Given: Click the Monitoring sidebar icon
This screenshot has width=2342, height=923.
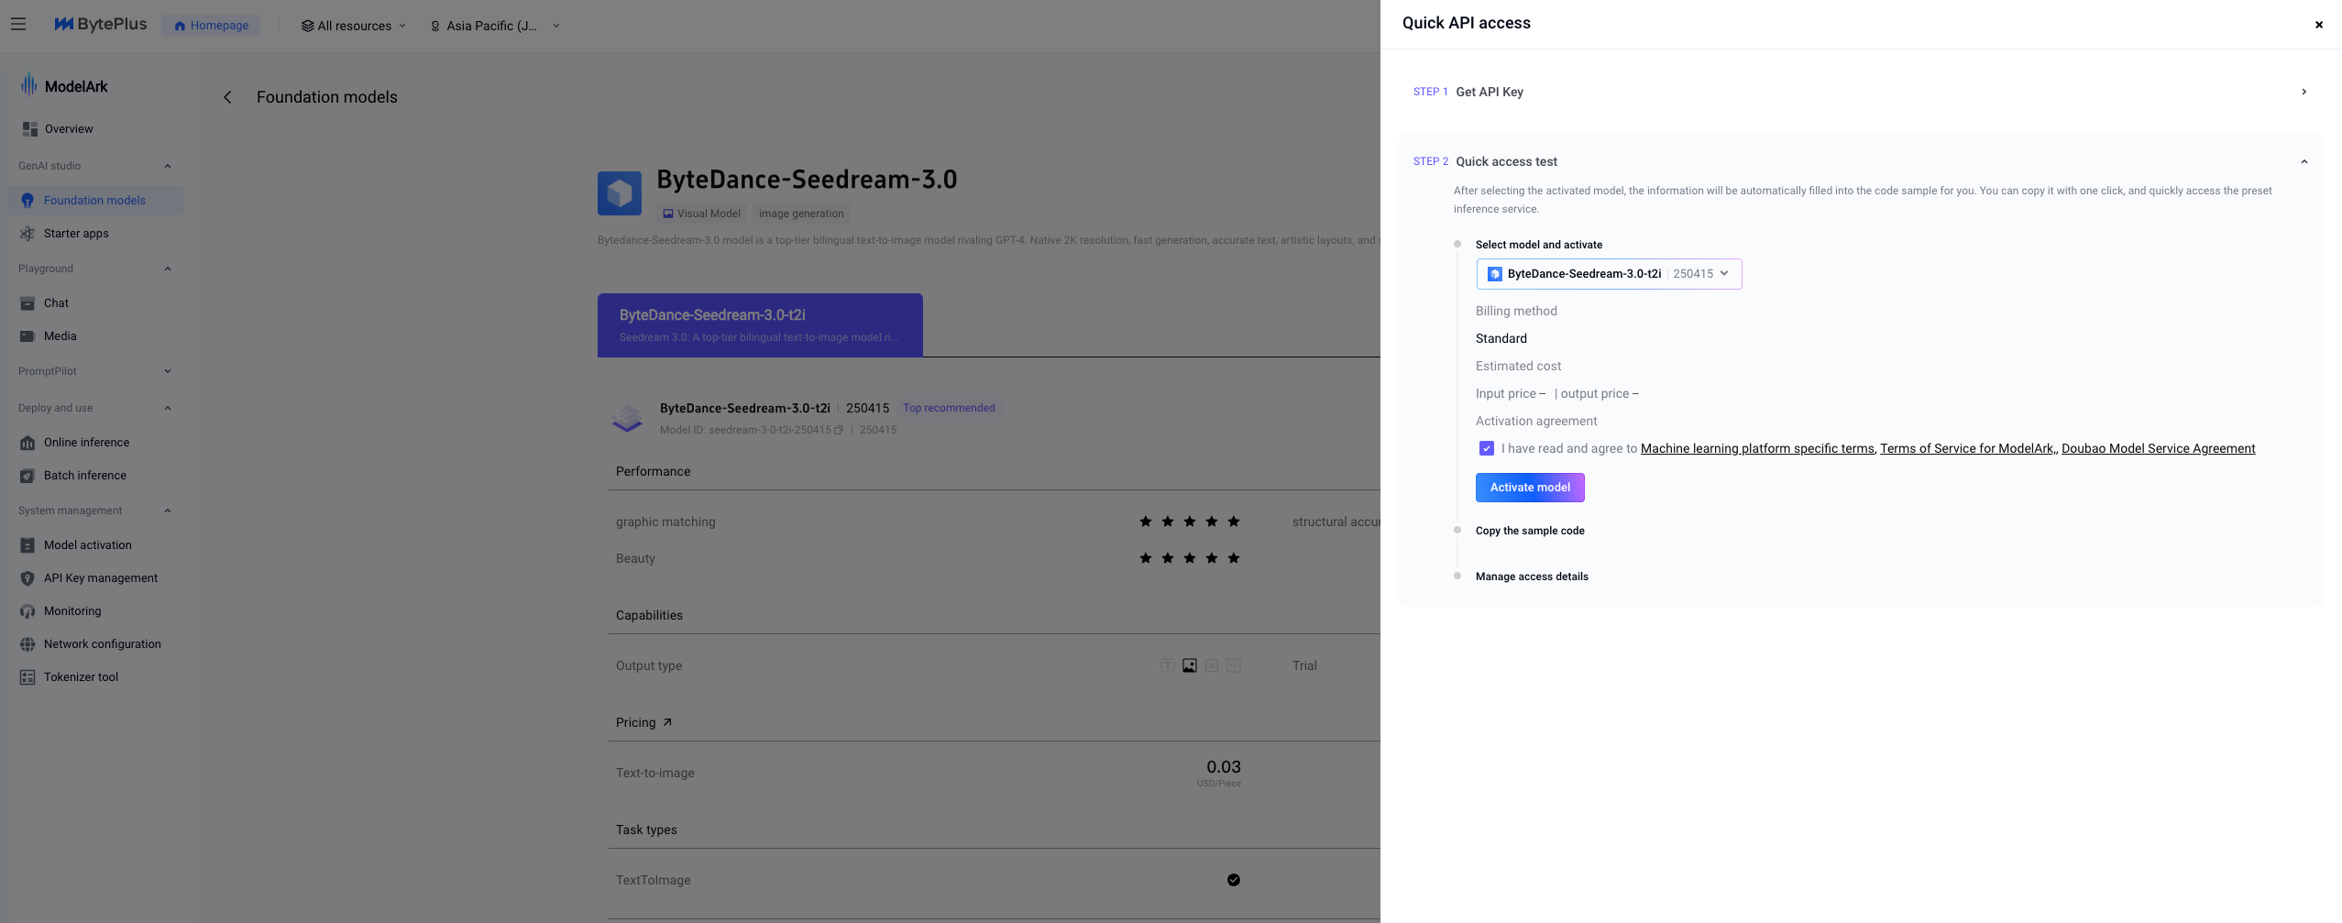Looking at the screenshot, I should coord(27,611).
